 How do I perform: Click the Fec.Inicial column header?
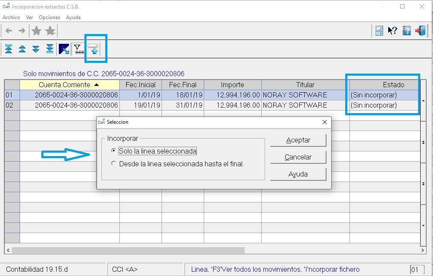pos(141,85)
